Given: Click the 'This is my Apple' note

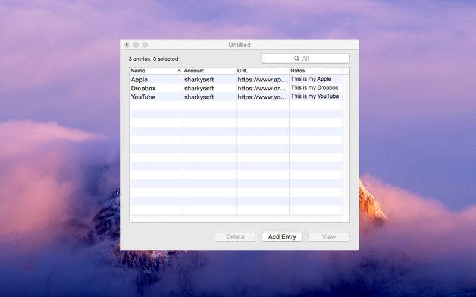Looking at the screenshot, I should [x=311, y=79].
